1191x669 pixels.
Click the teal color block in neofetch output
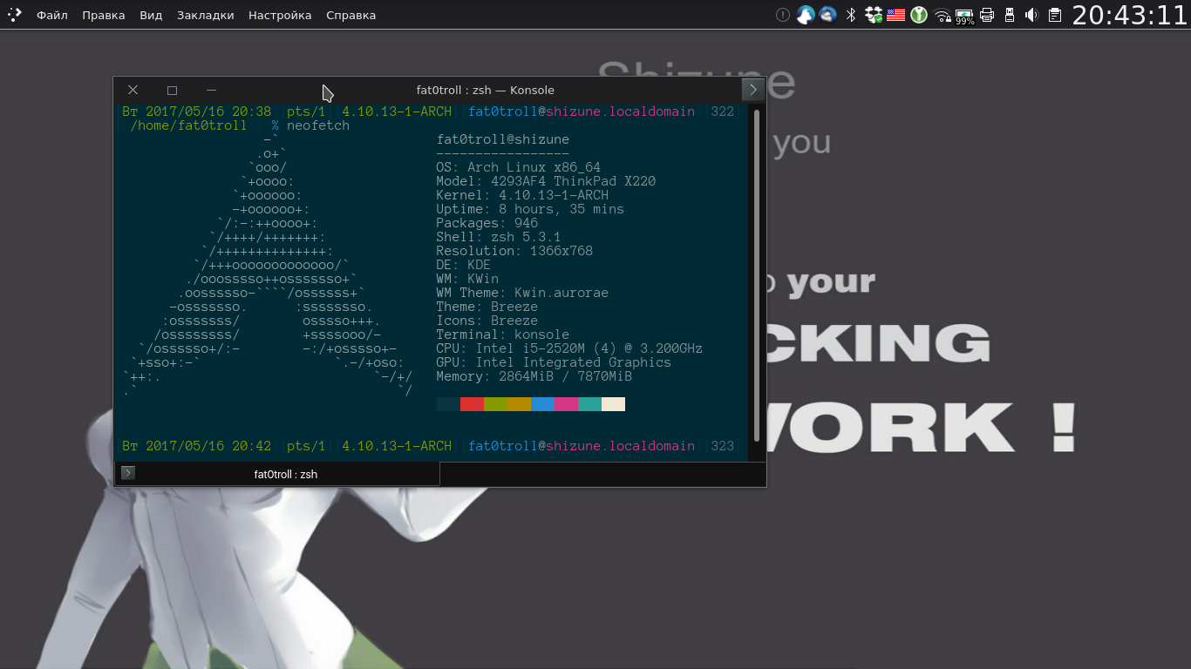pyautogui.click(x=589, y=404)
